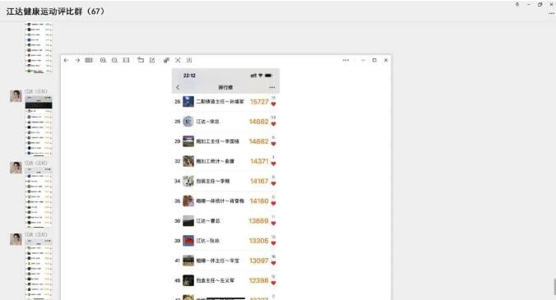
Task: Zoom out of the viewed image
Action: 114,60
